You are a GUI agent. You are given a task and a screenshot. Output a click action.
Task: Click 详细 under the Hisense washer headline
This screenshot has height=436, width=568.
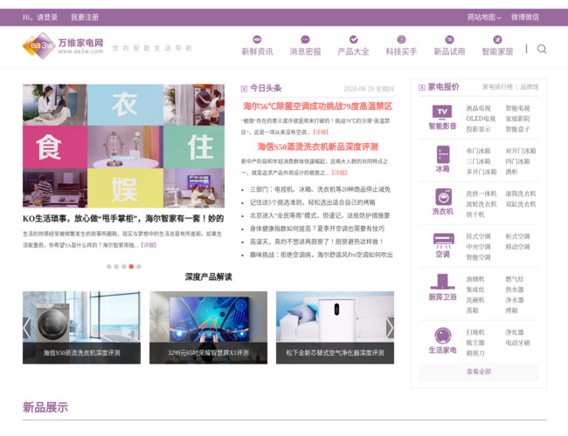pos(339,173)
